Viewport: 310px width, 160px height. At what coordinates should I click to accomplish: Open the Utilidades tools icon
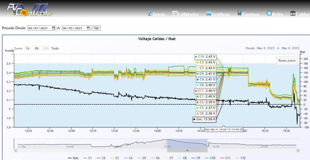point(175,13)
